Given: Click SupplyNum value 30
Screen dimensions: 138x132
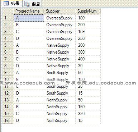Looking at the screenshot, I should pyautogui.click(x=88, y=66).
